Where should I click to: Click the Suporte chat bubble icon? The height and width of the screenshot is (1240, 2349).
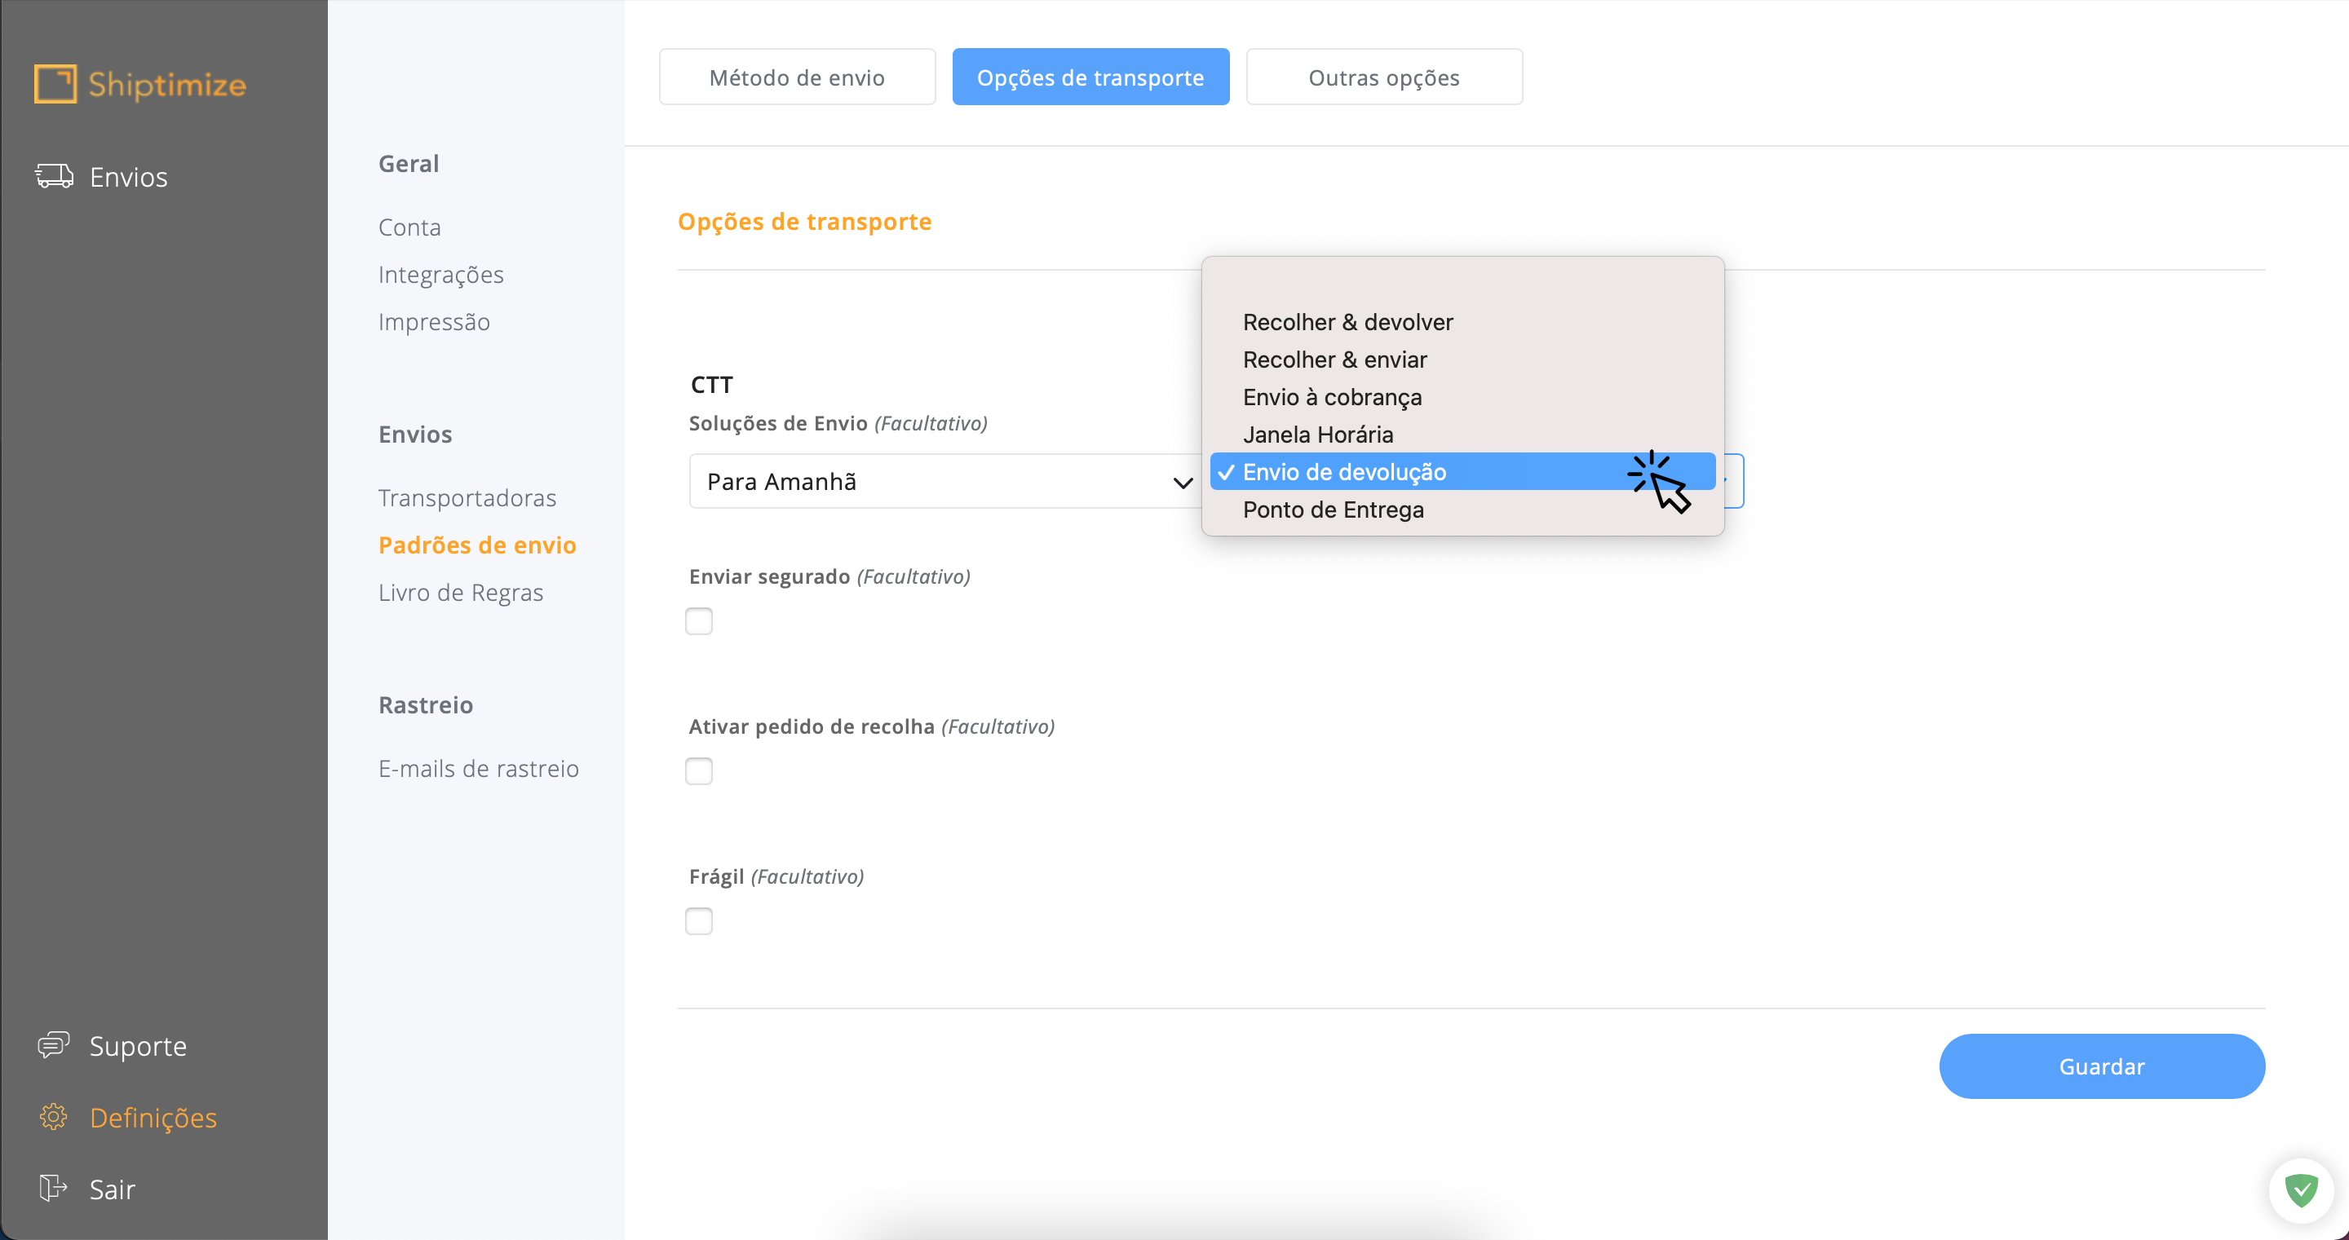pos(53,1045)
